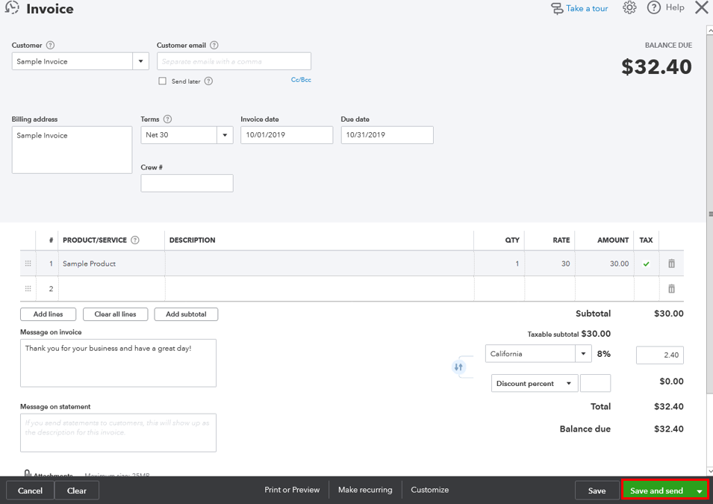Click the Add subtotal button
Viewport: 713px width, 504px height.
pos(185,314)
